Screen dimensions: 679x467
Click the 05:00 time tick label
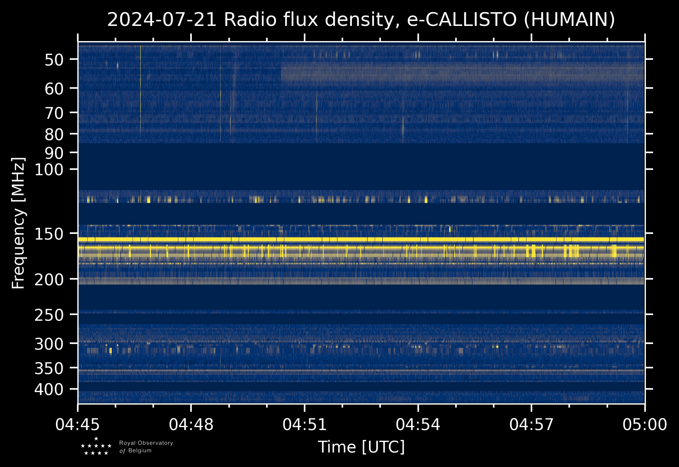pyautogui.click(x=645, y=424)
